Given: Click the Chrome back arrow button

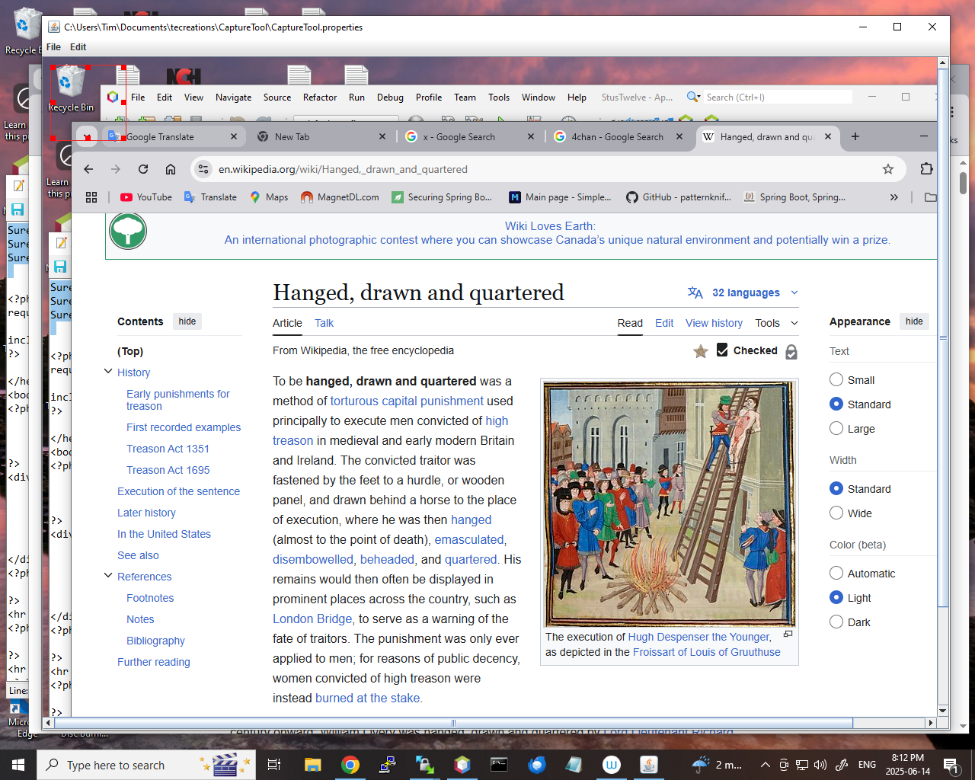Looking at the screenshot, I should tap(88, 169).
